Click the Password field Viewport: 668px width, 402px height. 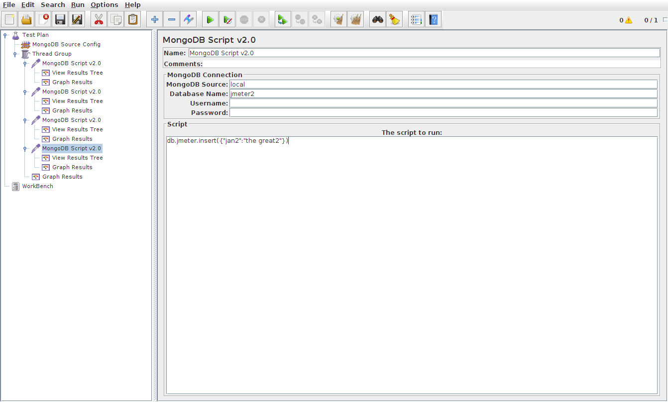click(444, 112)
